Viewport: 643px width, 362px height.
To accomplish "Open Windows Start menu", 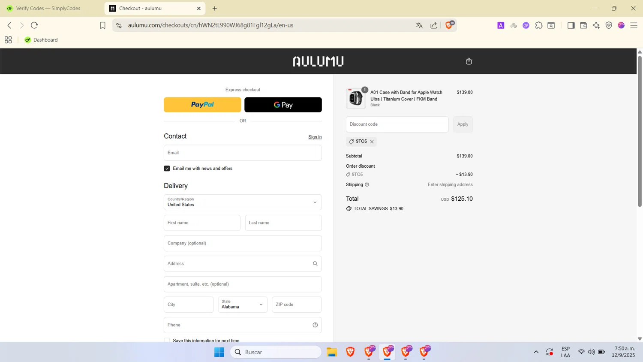I will [219, 352].
